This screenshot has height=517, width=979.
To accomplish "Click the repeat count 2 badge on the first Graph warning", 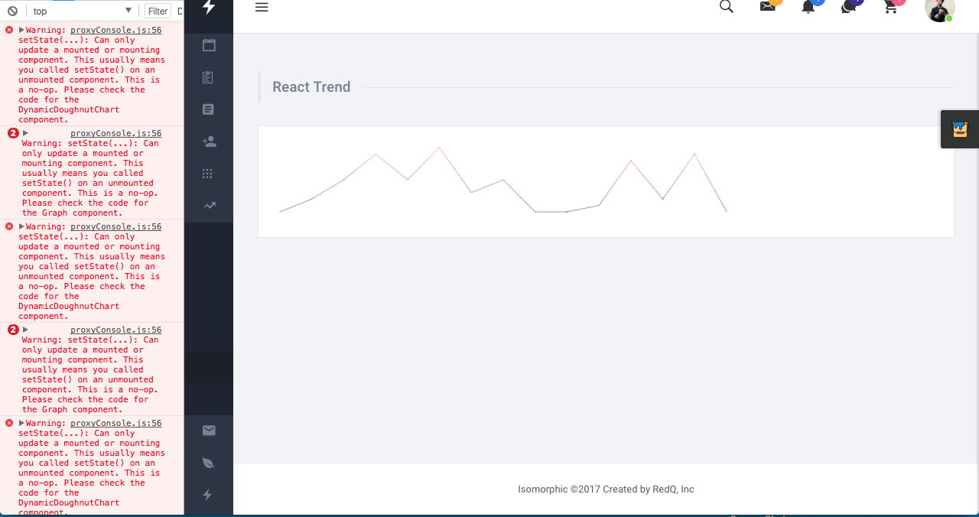I will tap(13, 133).
